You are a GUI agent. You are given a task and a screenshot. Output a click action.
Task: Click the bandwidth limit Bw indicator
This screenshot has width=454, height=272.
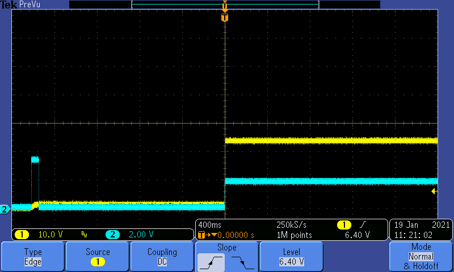pyautogui.click(x=84, y=235)
